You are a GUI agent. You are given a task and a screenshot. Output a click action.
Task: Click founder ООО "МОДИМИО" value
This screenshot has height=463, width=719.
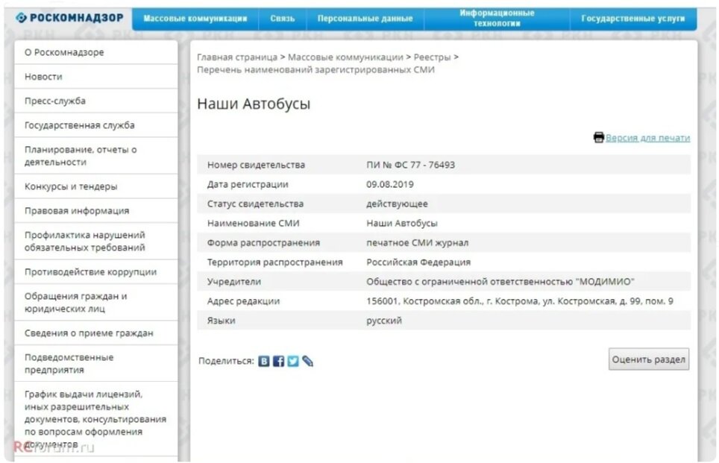[x=500, y=282]
